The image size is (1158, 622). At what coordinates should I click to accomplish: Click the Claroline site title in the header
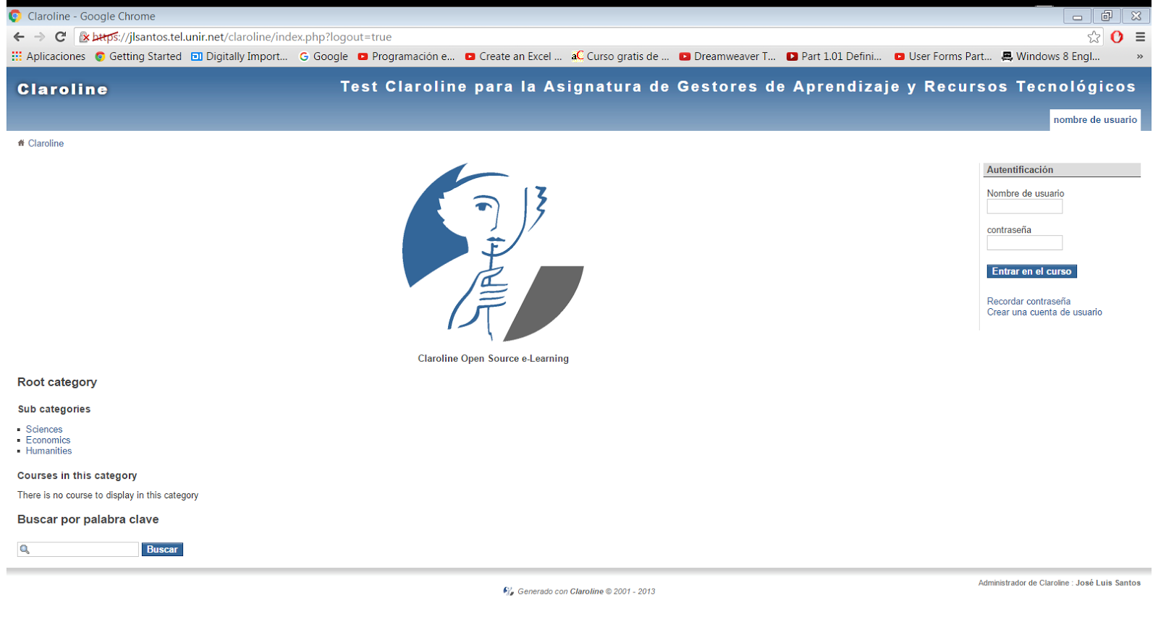click(63, 90)
